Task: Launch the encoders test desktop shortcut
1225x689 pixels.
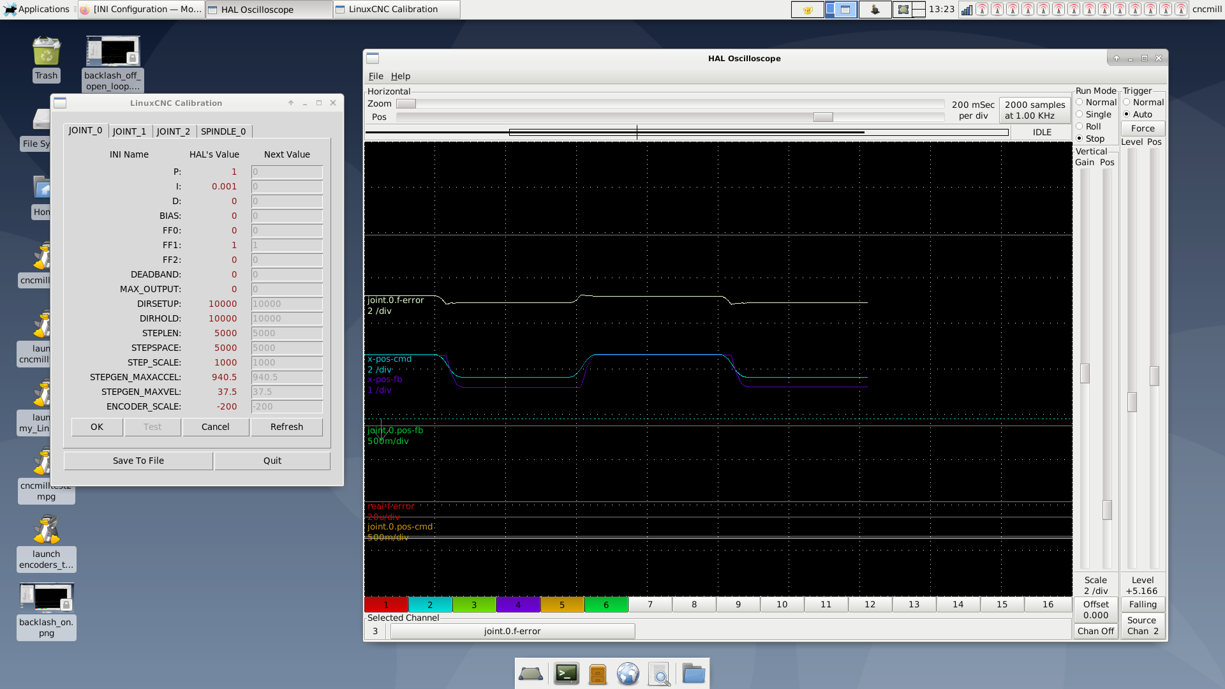Action: (47, 543)
